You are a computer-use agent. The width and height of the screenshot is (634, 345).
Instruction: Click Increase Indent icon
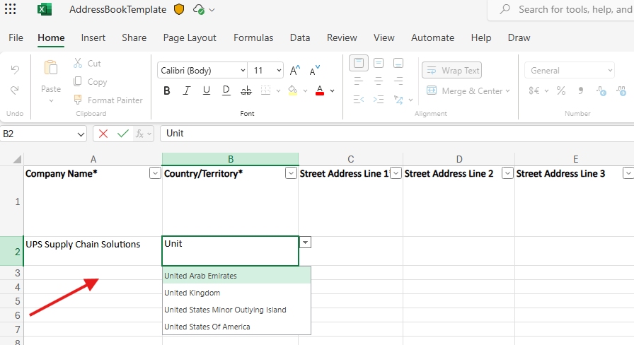[379, 100]
